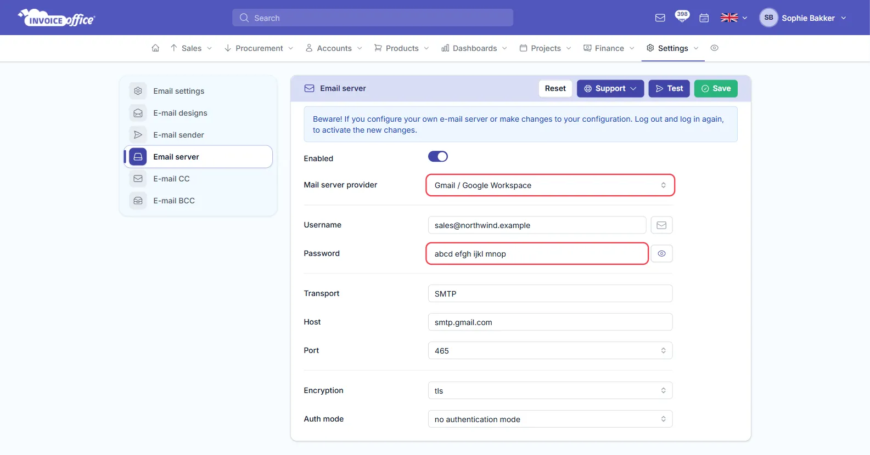Open the Sales menu

(x=191, y=48)
